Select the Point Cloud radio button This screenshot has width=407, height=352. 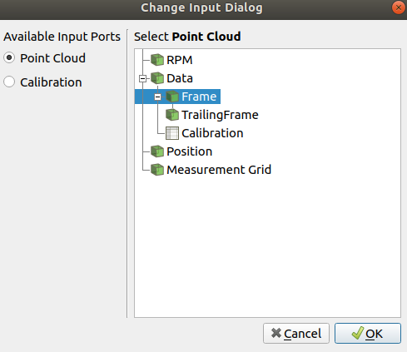tap(9, 57)
